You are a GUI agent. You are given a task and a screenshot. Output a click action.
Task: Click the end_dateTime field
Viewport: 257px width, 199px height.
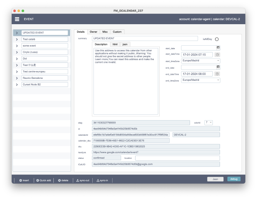coord(197,74)
